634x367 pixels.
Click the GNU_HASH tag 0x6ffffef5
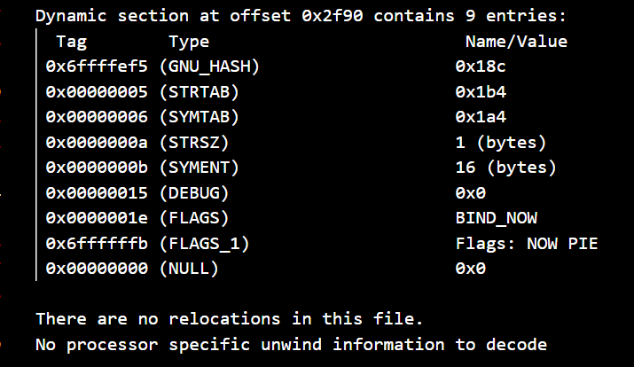(97, 66)
